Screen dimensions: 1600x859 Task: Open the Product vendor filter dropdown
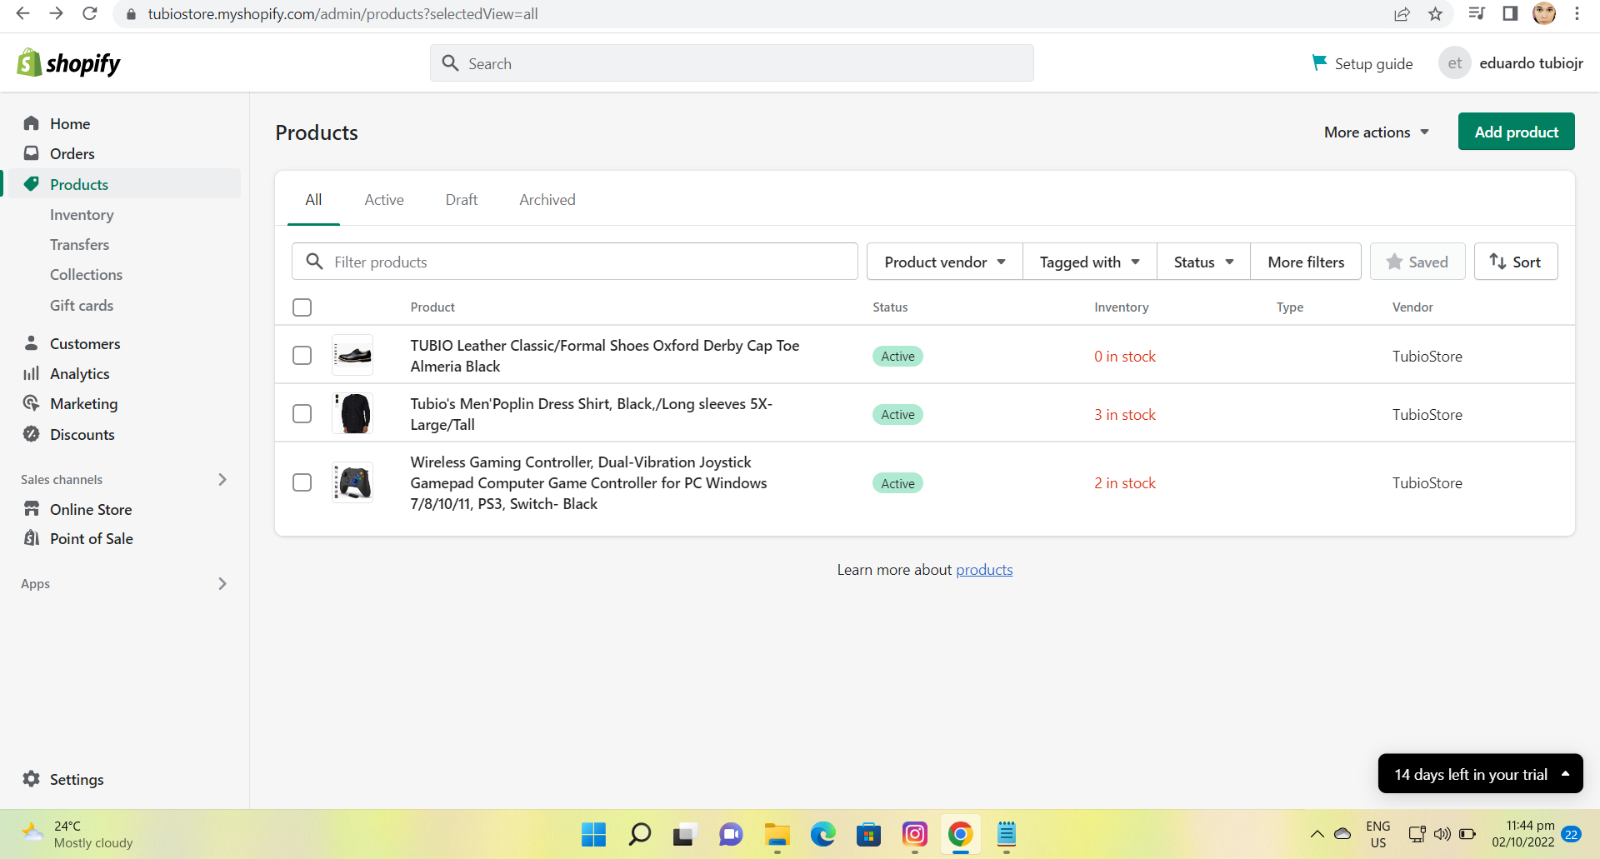[x=944, y=262]
